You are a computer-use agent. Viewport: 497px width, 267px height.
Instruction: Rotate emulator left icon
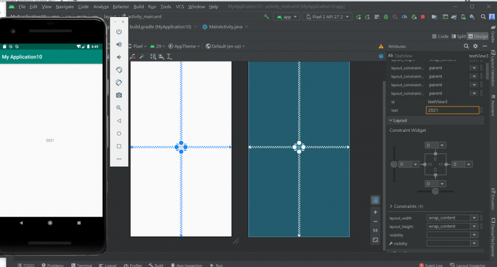pyautogui.click(x=119, y=70)
